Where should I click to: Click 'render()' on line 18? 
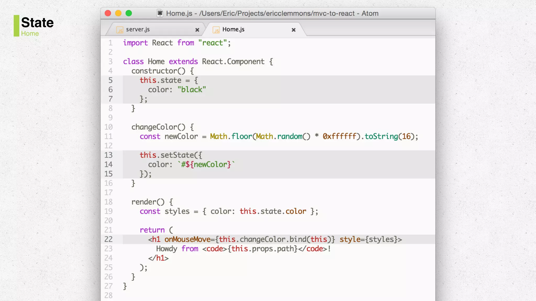click(x=148, y=202)
